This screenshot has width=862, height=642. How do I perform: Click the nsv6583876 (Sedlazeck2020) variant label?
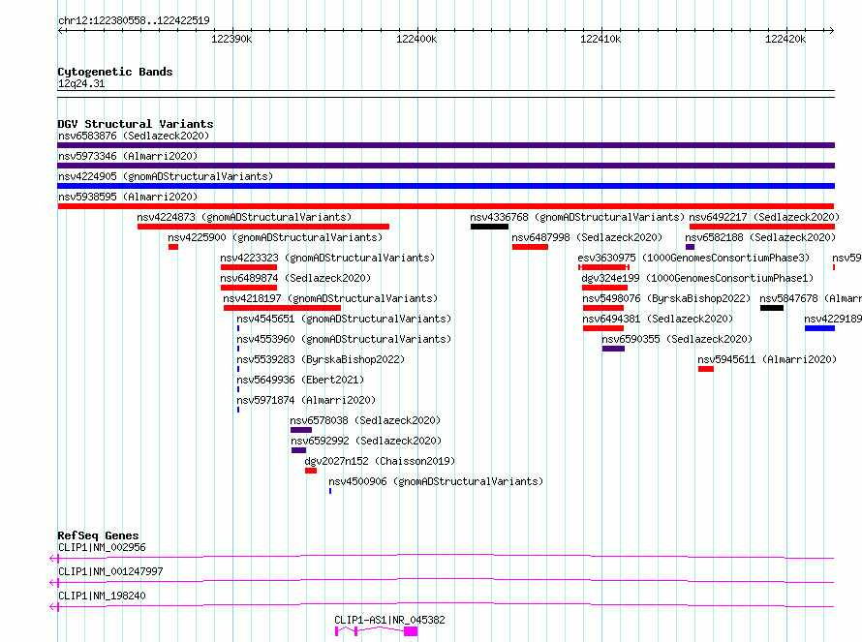[134, 136]
